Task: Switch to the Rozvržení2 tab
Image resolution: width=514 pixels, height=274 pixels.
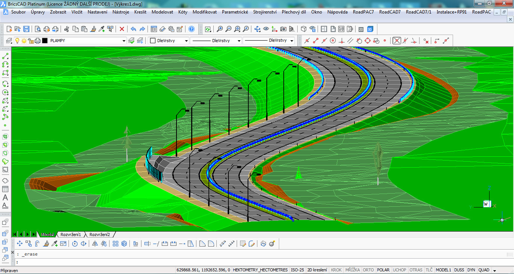Action: coord(100,235)
